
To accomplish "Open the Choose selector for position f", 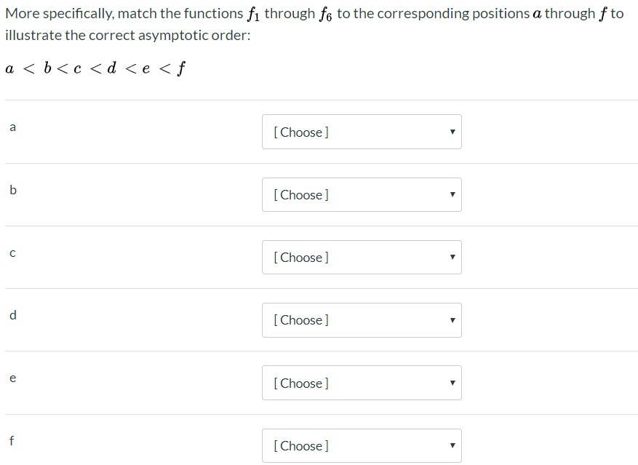I will coord(362,445).
